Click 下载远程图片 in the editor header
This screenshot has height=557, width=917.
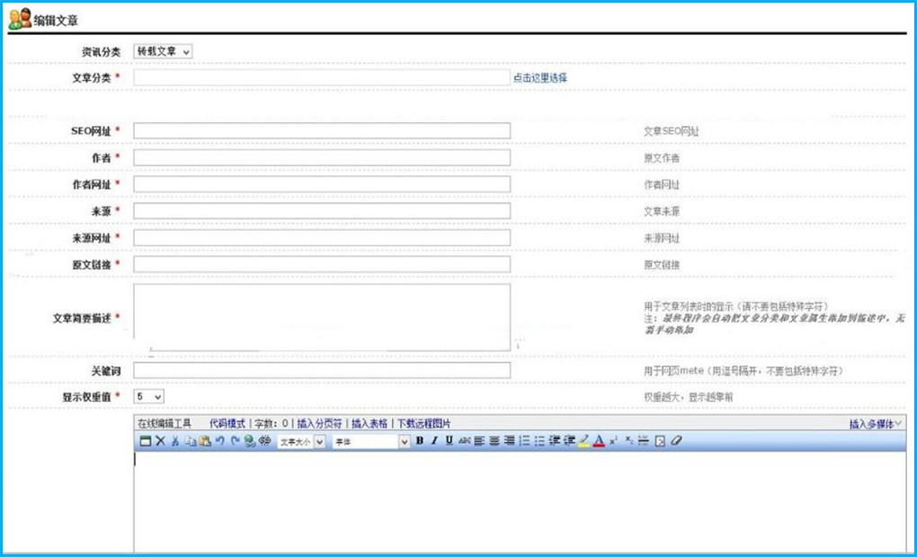coord(423,423)
